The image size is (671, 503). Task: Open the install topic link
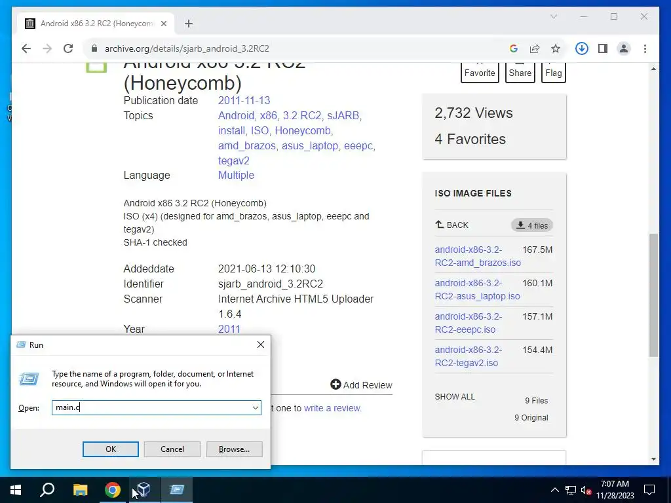(231, 130)
